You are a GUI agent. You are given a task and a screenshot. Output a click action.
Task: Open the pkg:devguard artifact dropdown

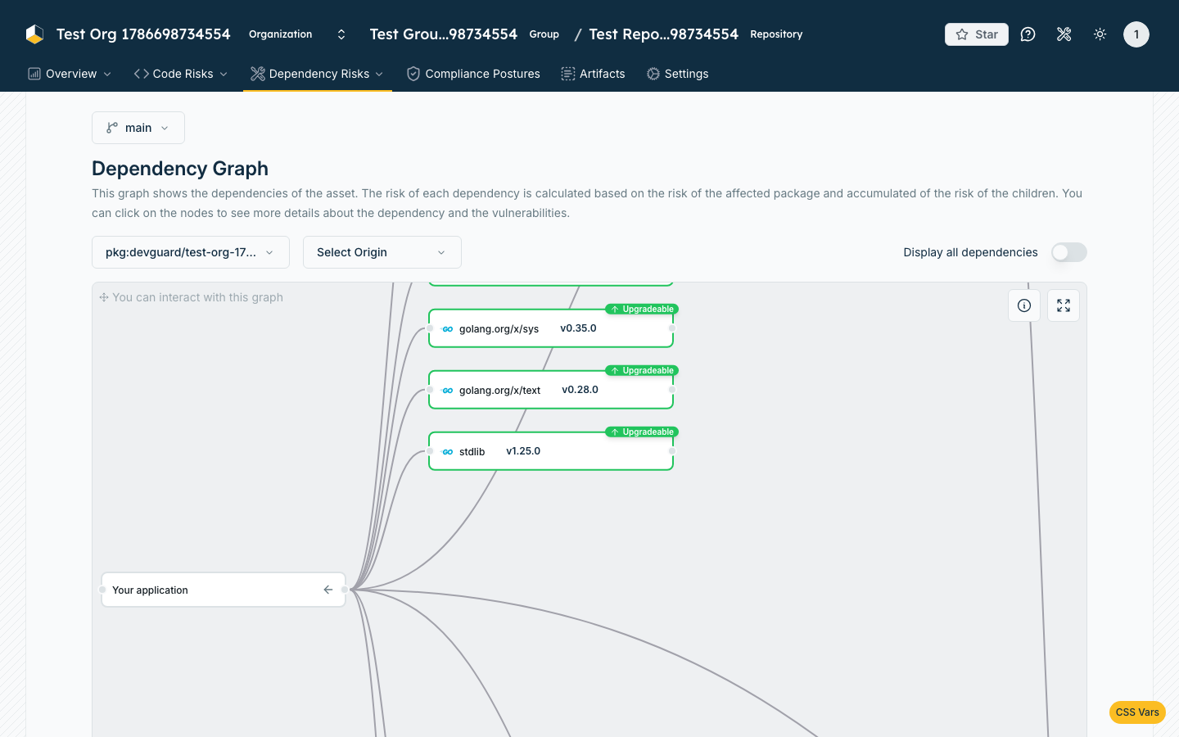point(191,252)
